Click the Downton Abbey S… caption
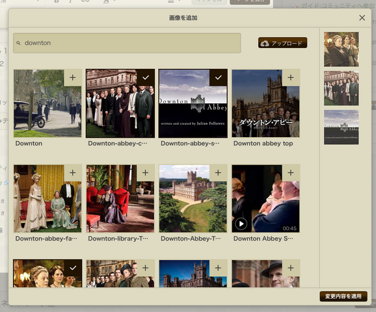The width and height of the screenshot is (376, 312). (x=263, y=239)
